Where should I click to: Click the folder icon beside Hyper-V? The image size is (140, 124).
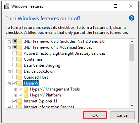[20, 83]
